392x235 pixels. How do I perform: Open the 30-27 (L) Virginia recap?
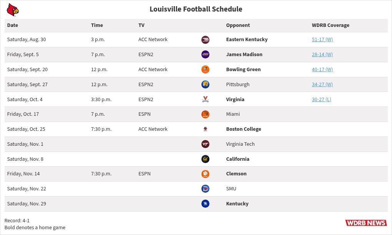pyautogui.click(x=321, y=100)
